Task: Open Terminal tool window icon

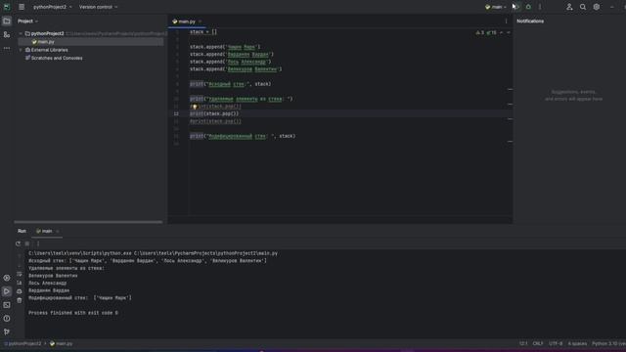Action: click(7, 305)
